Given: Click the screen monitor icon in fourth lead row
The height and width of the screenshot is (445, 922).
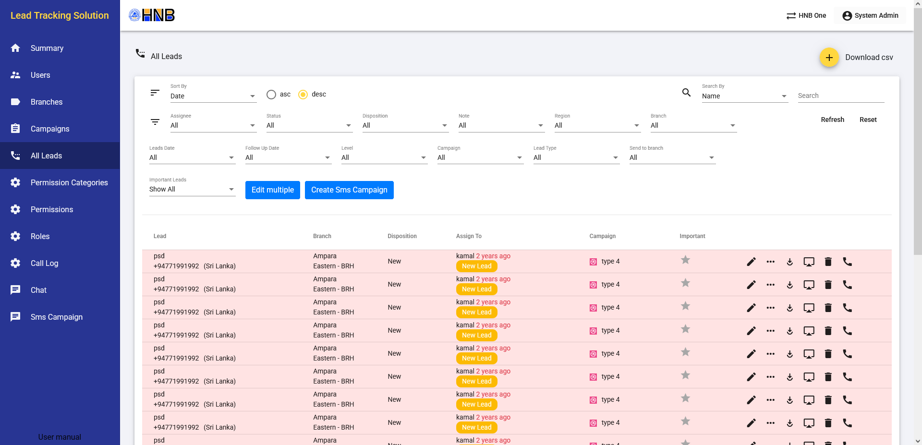Looking at the screenshot, I should [809, 331].
